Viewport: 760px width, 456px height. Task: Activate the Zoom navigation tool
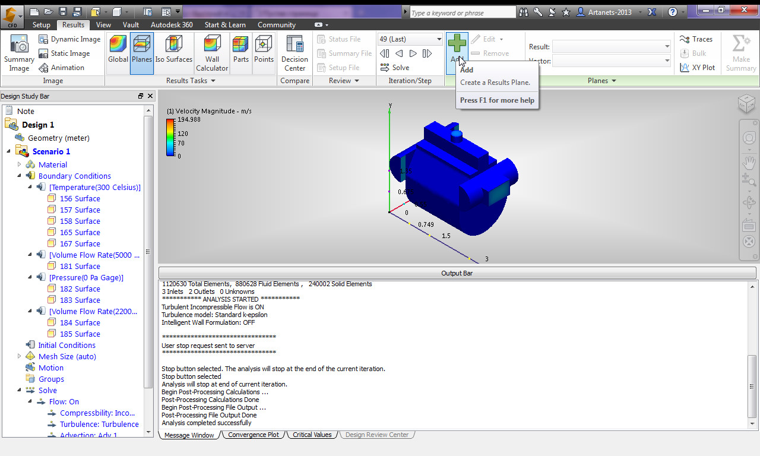tap(749, 179)
